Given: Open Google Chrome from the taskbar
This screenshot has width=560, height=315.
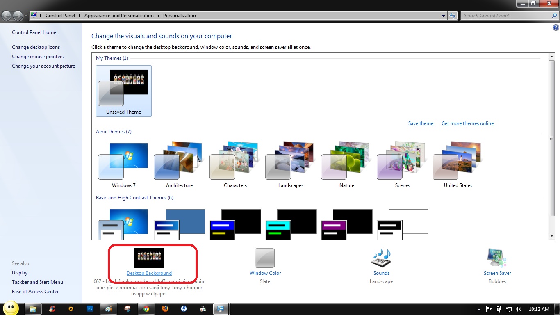Looking at the screenshot, I should click(x=146, y=309).
